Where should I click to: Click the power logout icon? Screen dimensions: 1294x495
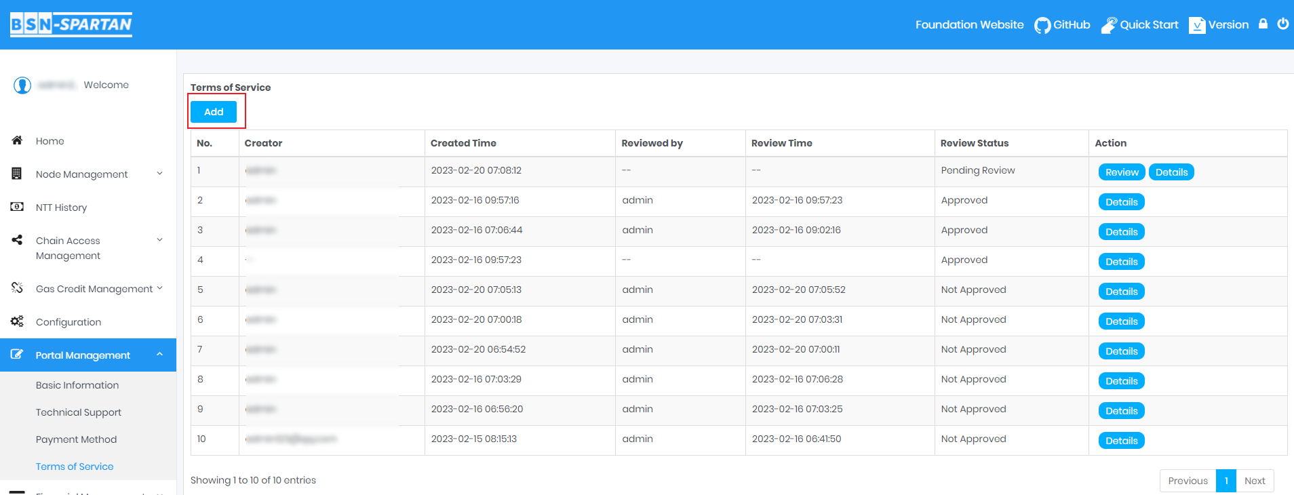click(1282, 24)
